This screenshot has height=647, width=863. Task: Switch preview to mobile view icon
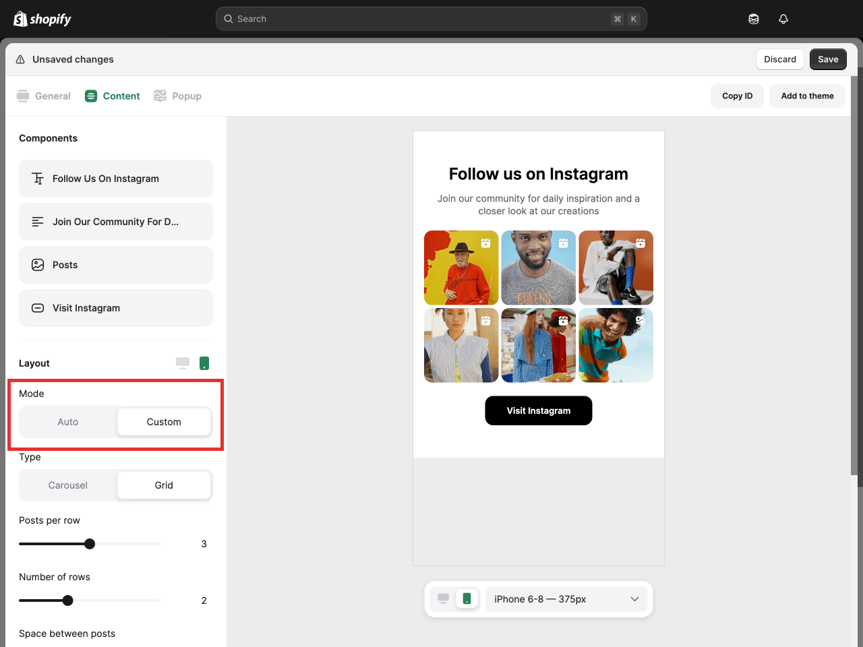[x=467, y=598]
